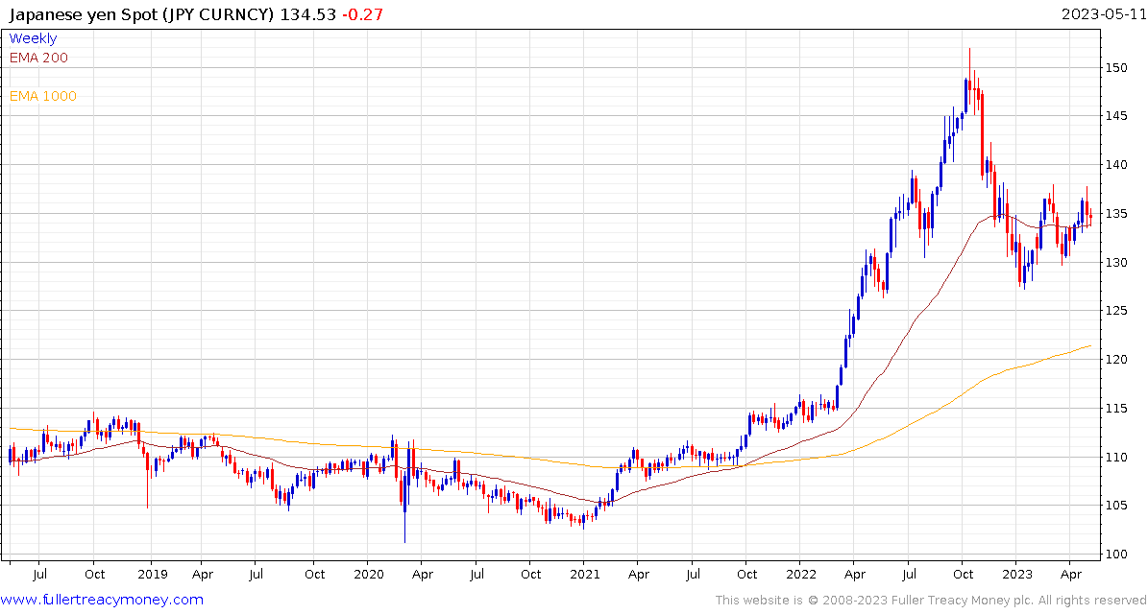The image size is (1148, 614).
Task: Select the 'EMA 200' legend label
Action: (x=38, y=58)
